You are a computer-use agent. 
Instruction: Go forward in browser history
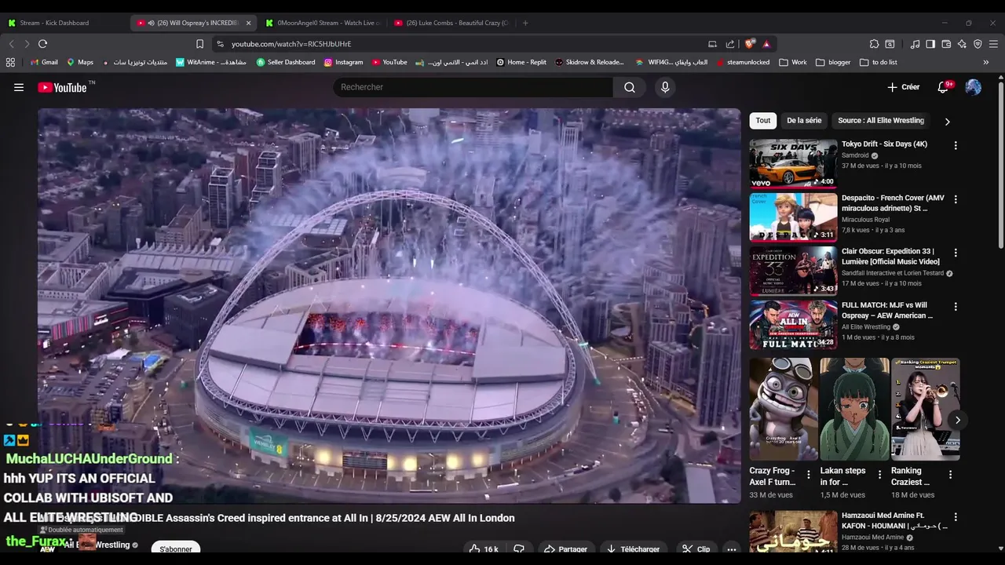click(x=27, y=44)
